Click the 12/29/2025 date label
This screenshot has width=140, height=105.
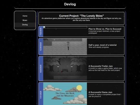click(41, 46)
